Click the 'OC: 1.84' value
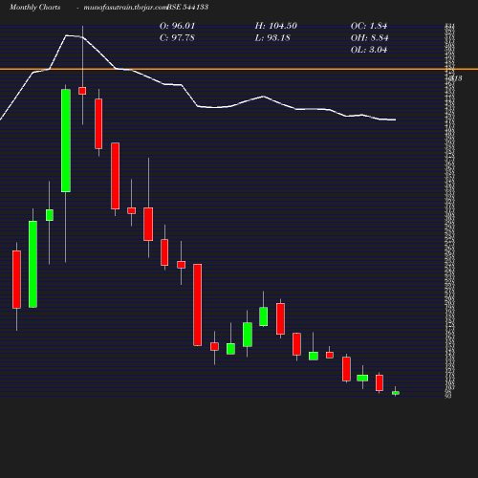The height and width of the screenshot is (478, 478). click(x=369, y=26)
